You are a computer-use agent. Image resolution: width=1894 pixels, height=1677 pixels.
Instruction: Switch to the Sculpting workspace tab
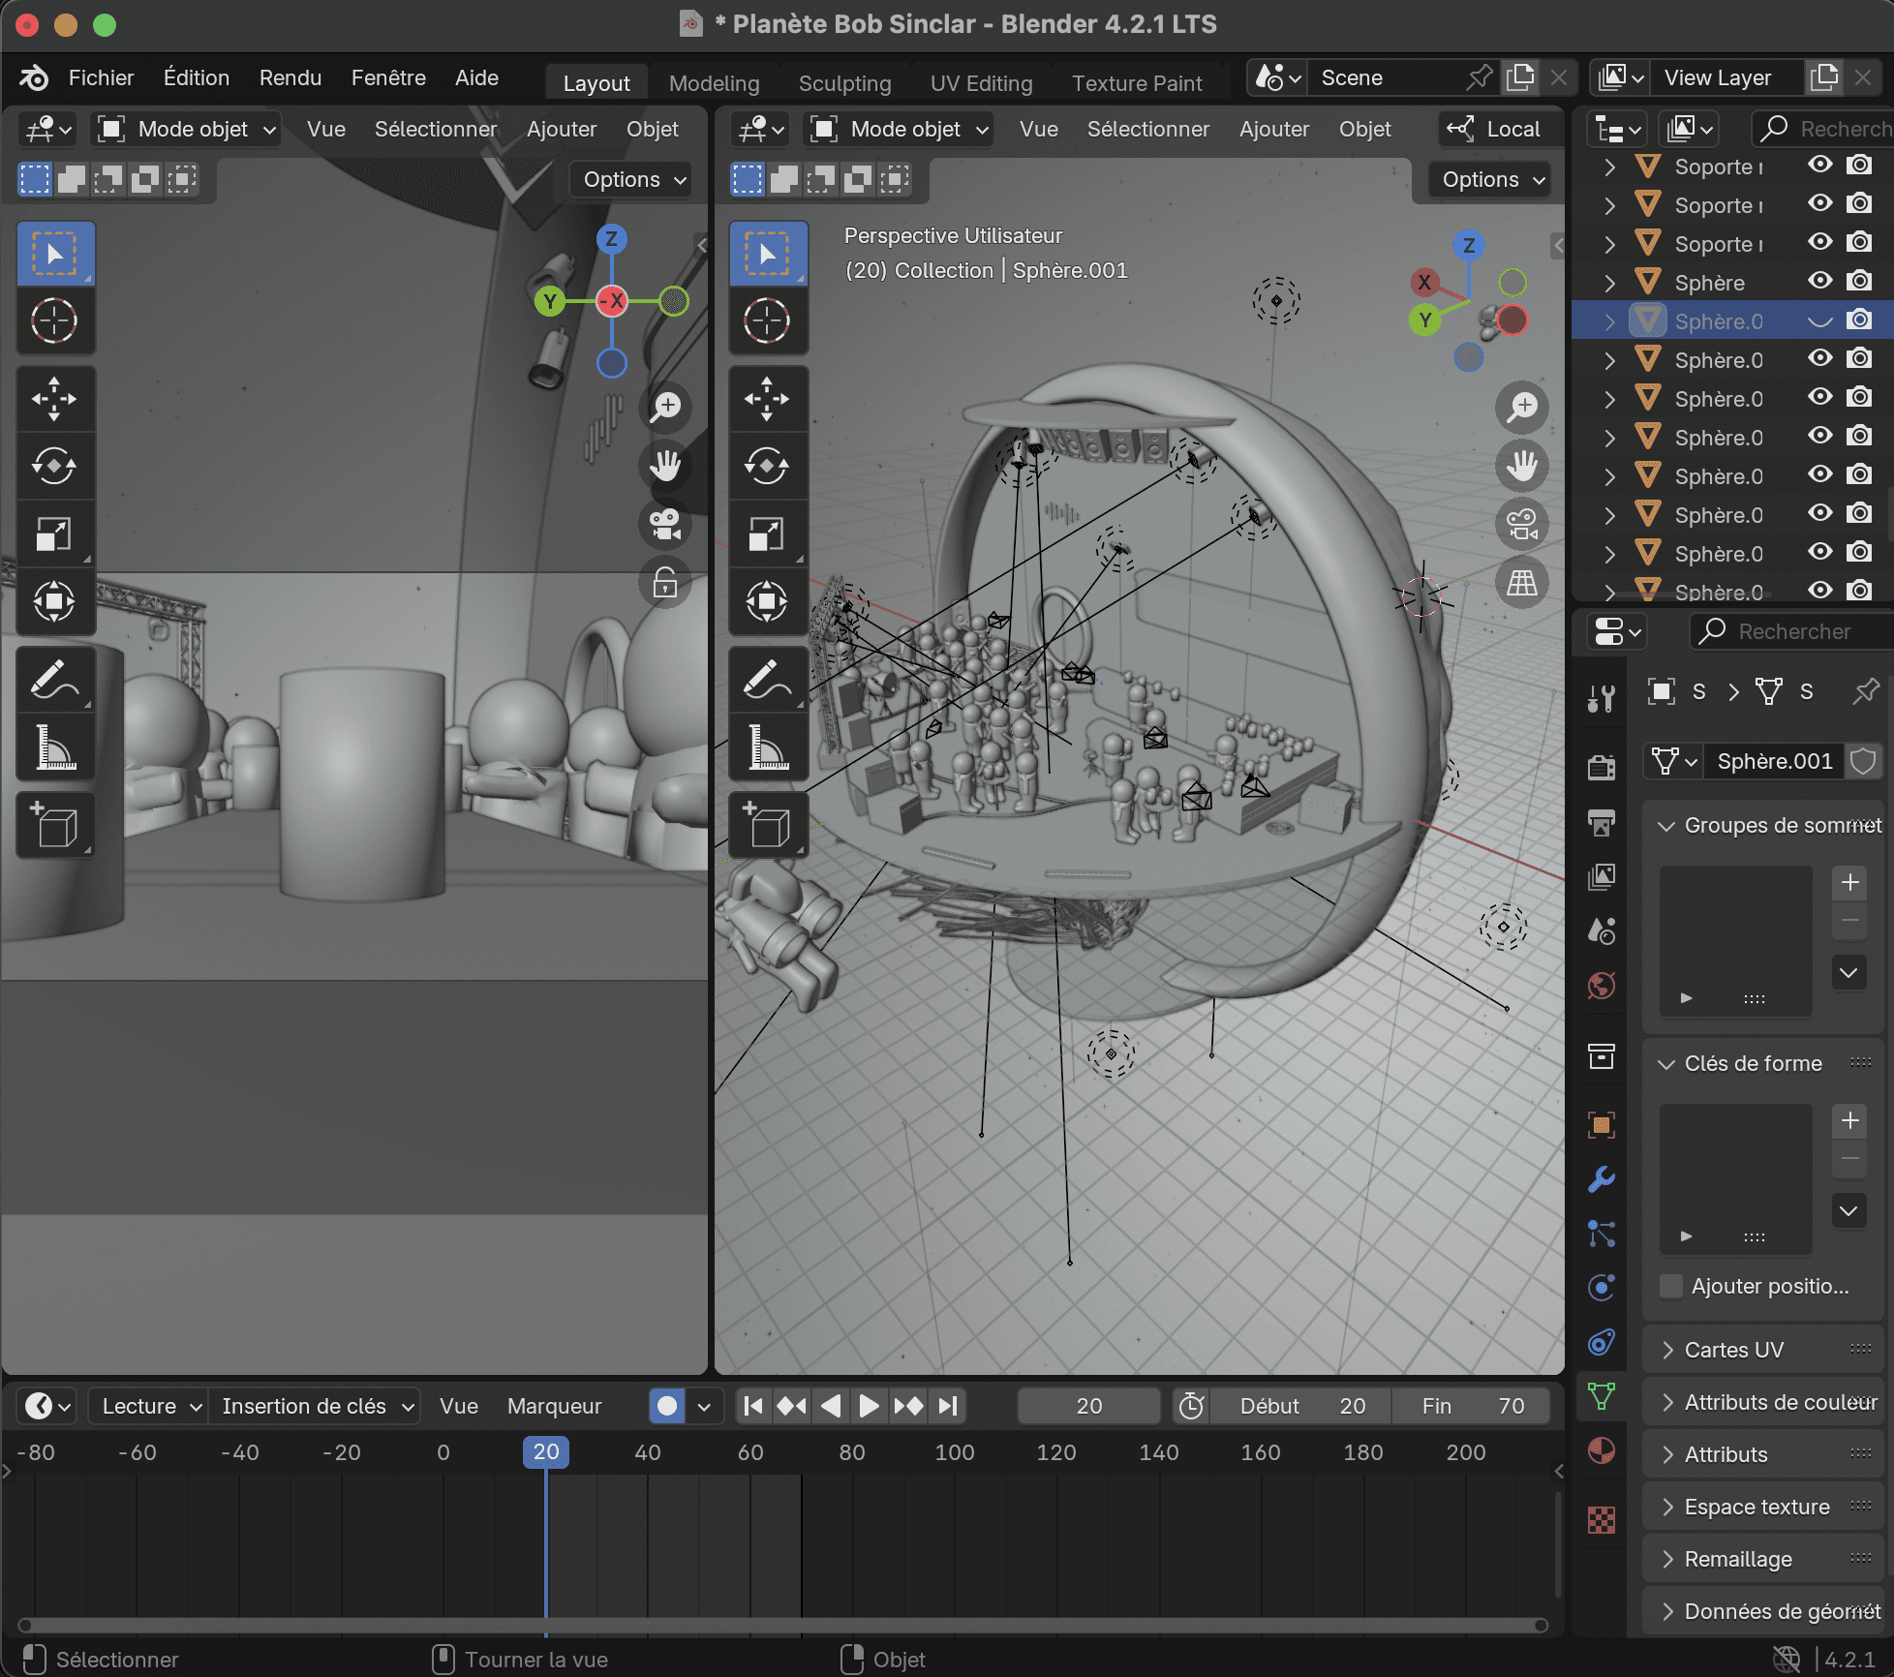coord(844,83)
